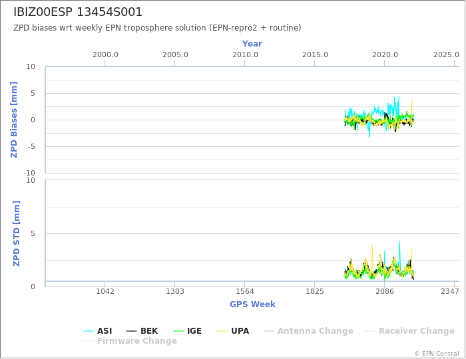This screenshot has width=466, height=359.
Task: Click the 2025.0 year tick label
Action: [x=446, y=55]
